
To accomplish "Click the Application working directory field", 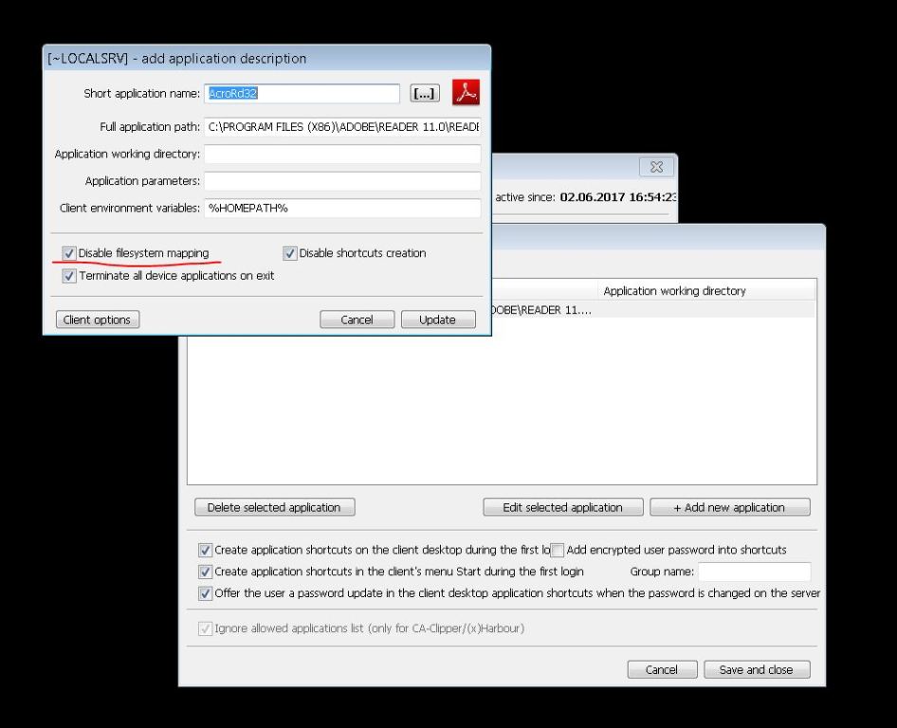I will [342, 154].
